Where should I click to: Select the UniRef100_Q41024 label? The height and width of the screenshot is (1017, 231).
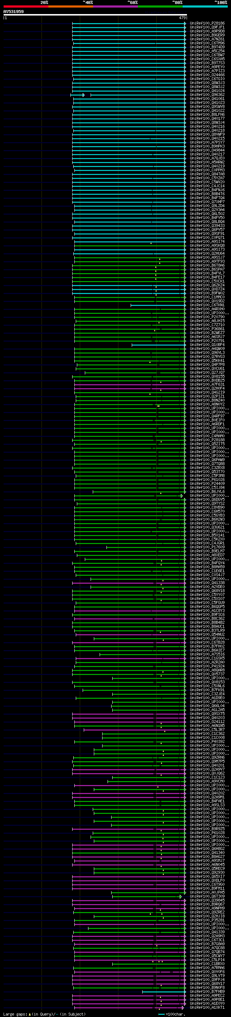(x=207, y=91)
